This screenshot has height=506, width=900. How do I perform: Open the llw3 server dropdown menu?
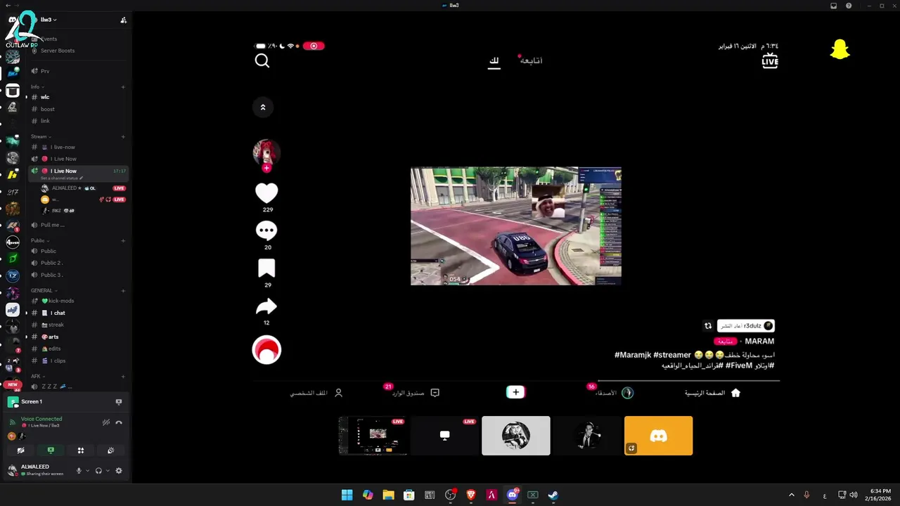tap(49, 20)
